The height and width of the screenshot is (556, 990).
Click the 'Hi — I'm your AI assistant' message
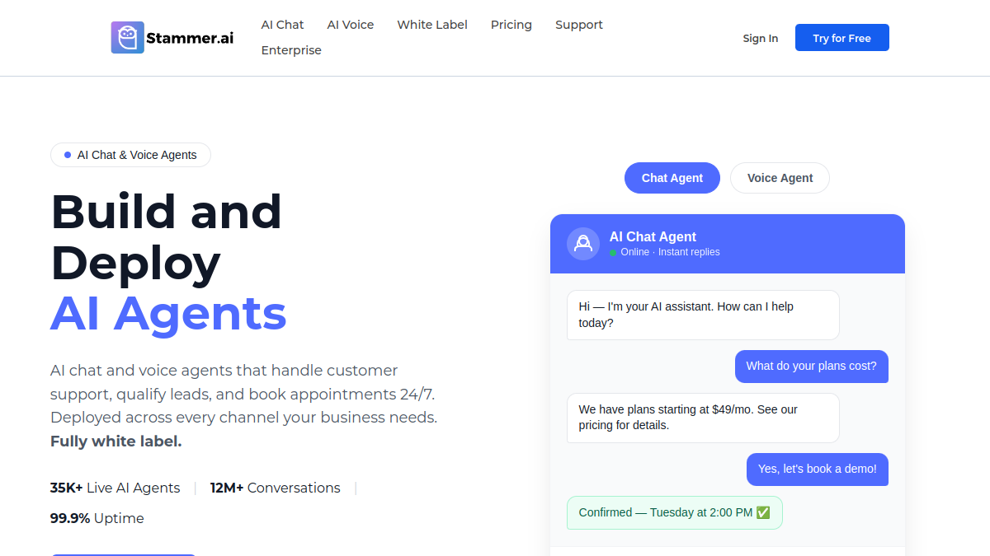tap(703, 315)
